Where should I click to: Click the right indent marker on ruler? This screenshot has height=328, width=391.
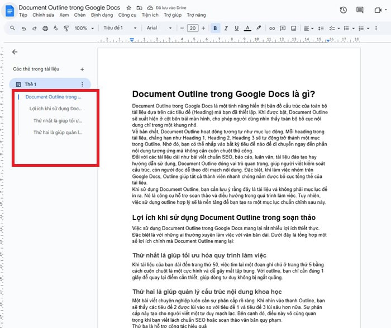point(329,40)
